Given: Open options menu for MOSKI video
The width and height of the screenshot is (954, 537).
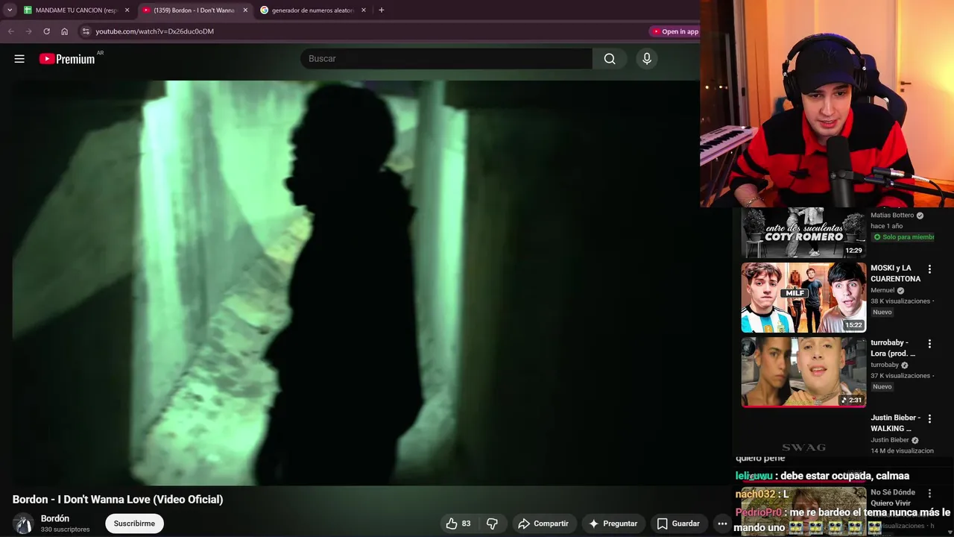Looking at the screenshot, I should click(929, 269).
